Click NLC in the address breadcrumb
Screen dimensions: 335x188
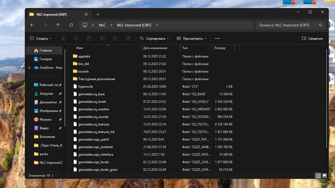click(x=102, y=25)
